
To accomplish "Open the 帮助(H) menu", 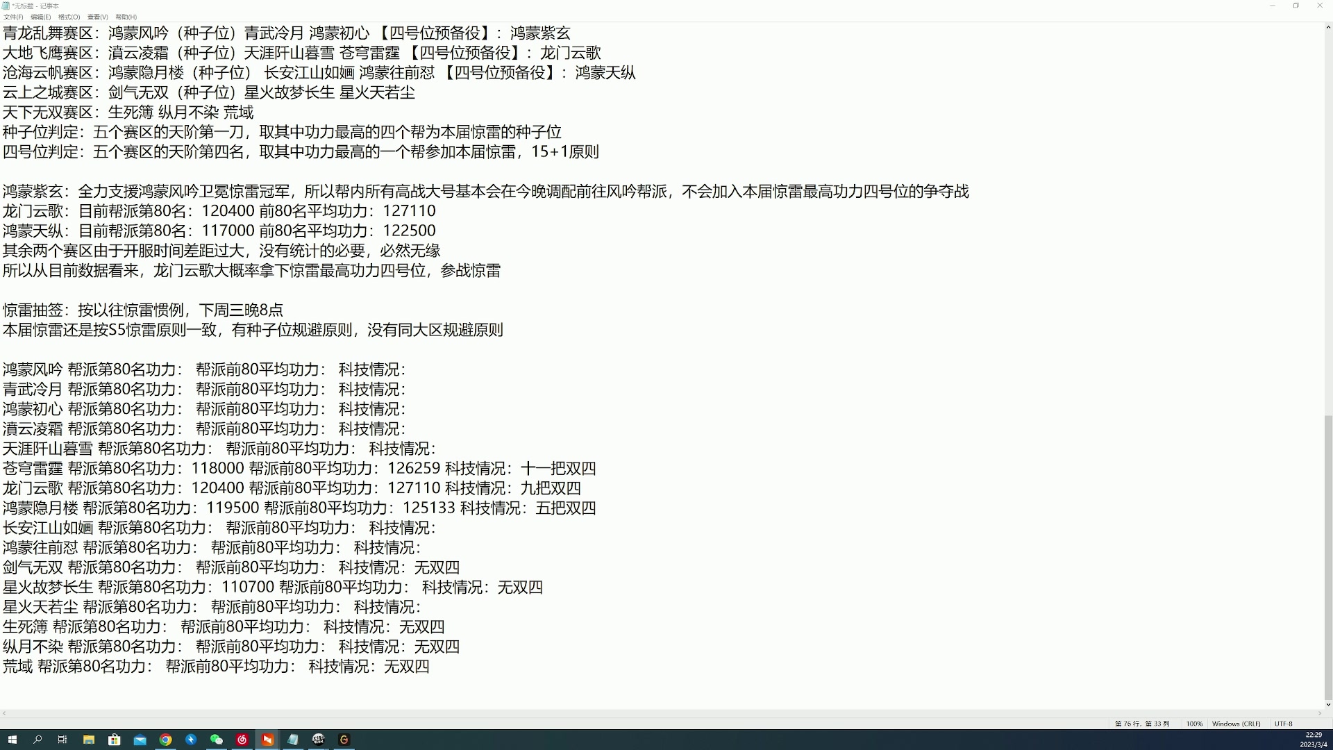I will click(x=126, y=17).
